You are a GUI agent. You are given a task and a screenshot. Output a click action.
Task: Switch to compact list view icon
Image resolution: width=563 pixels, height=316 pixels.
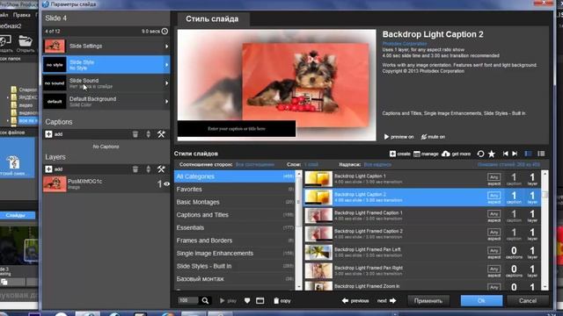click(x=541, y=154)
